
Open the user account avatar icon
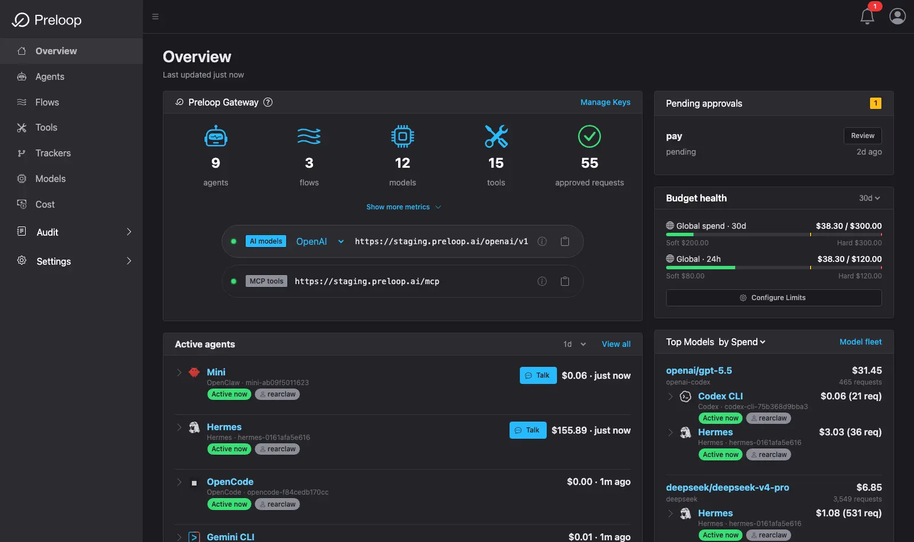click(897, 16)
